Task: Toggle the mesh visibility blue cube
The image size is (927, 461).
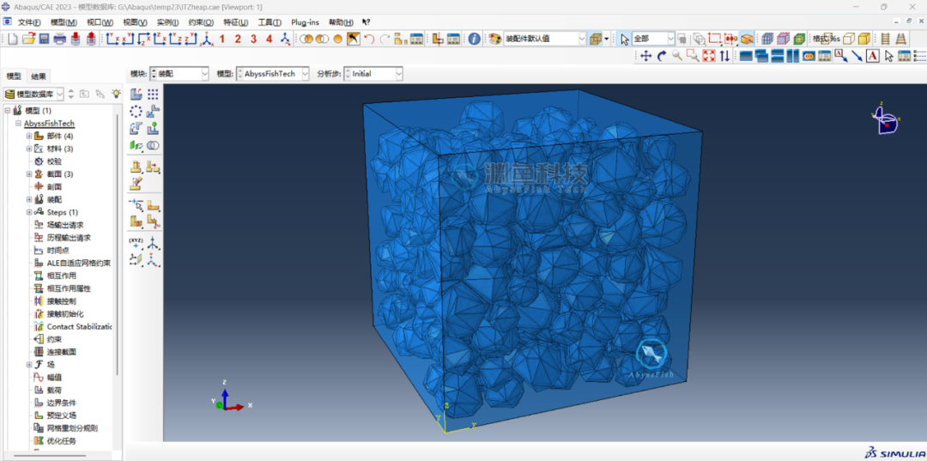Action: click(x=767, y=39)
